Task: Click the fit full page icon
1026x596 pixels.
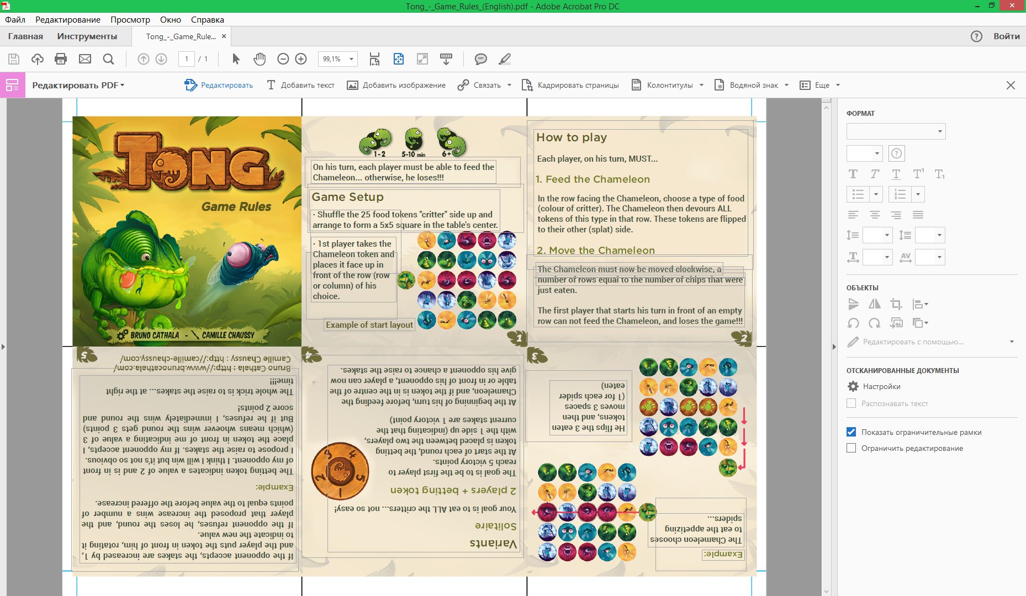Action: (x=399, y=59)
